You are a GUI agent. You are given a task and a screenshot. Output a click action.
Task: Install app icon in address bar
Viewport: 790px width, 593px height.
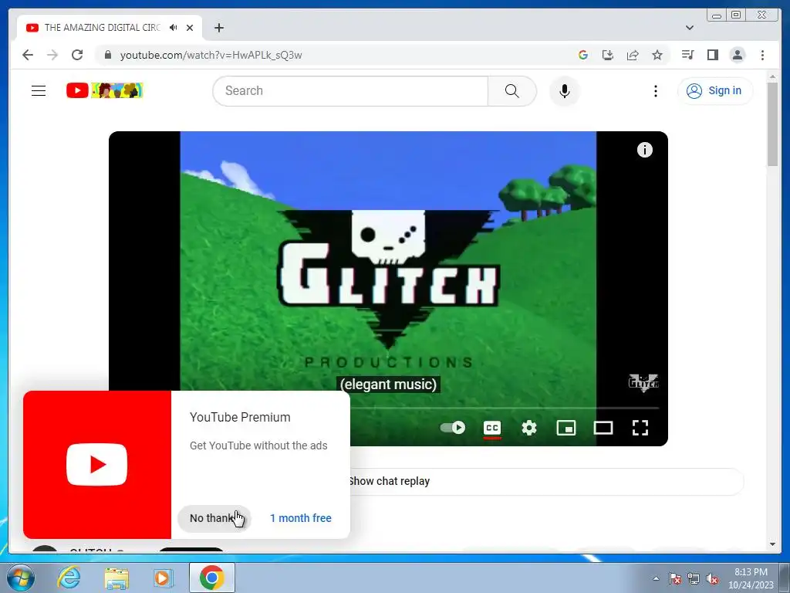608,55
